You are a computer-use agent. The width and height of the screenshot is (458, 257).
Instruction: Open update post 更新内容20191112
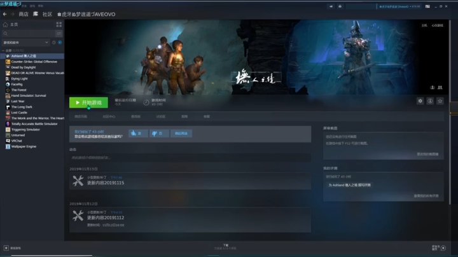(x=106, y=218)
